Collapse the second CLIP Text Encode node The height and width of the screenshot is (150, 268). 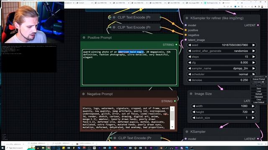click(x=114, y=27)
